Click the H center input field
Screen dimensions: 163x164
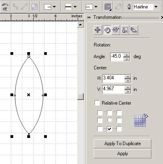click(x=113, y=78)
